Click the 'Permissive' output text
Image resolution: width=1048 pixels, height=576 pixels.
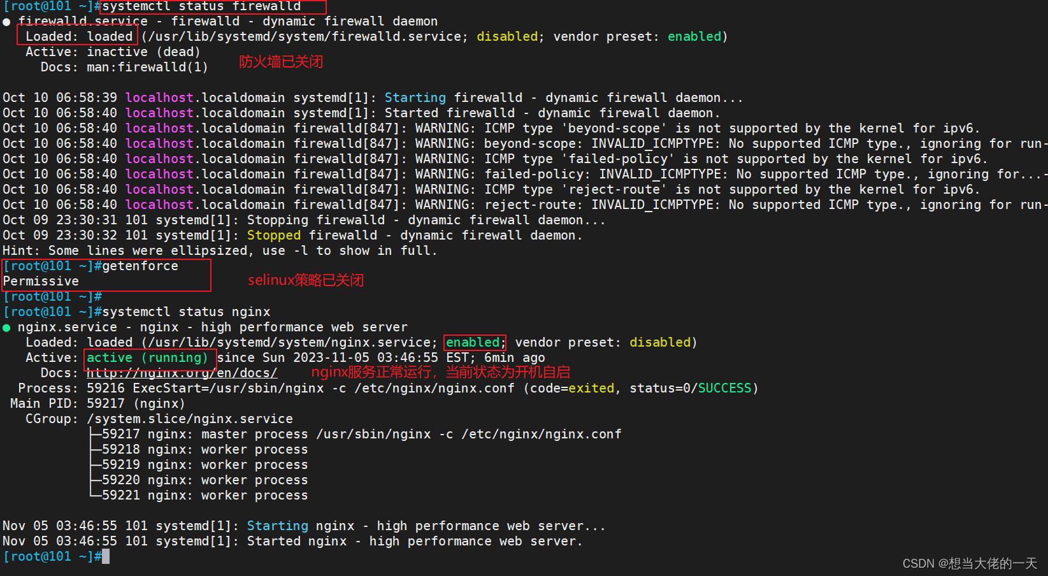click(x=41, y=281)
